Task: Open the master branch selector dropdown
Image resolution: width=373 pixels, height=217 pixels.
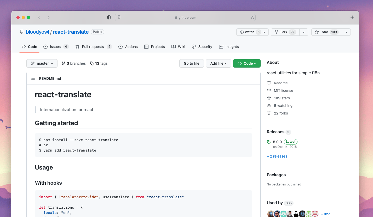Action: [42, 63]
